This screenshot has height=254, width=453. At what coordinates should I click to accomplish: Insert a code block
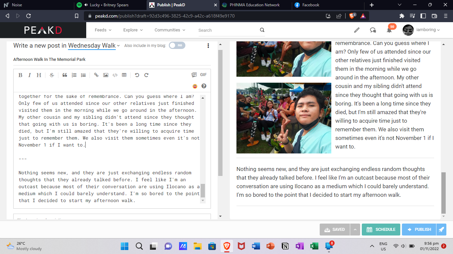tap(115, 75)
